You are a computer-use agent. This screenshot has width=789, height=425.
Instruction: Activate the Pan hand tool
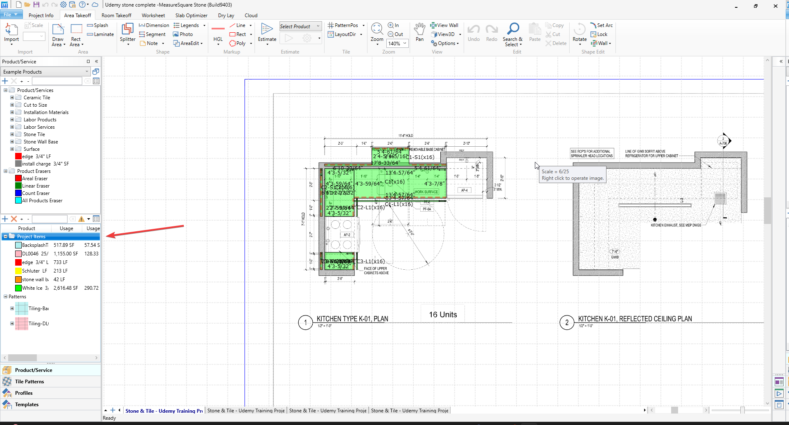419,32
